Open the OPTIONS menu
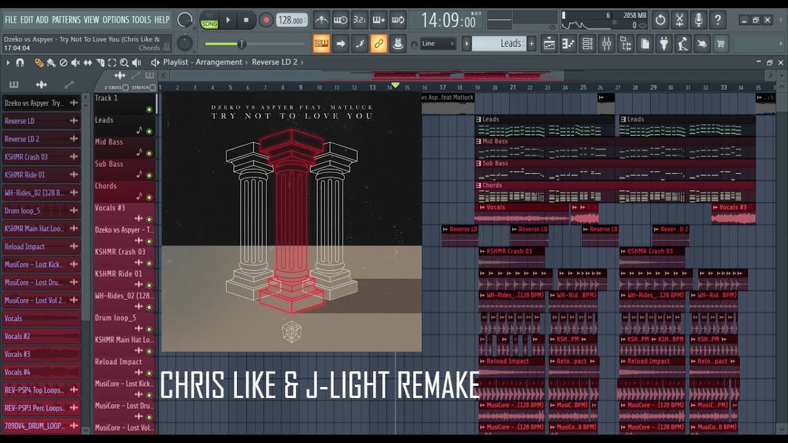788x443 pixels. pyautogui.click(x=116, y=20)
